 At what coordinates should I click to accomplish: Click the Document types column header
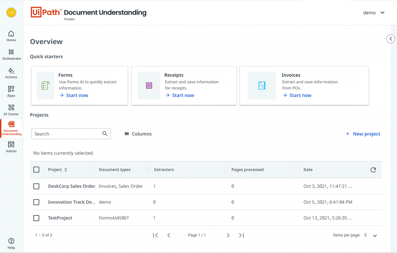click(115, 170)
